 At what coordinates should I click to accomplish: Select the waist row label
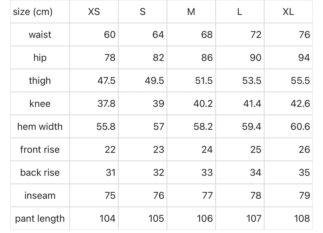click(x=40, y=35)
